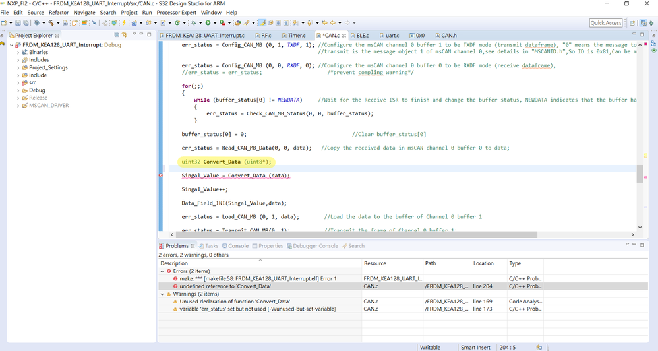658x351 pixels.
Task: Select the undefined reference to Convert_Data error
Action: click(403, 286)
